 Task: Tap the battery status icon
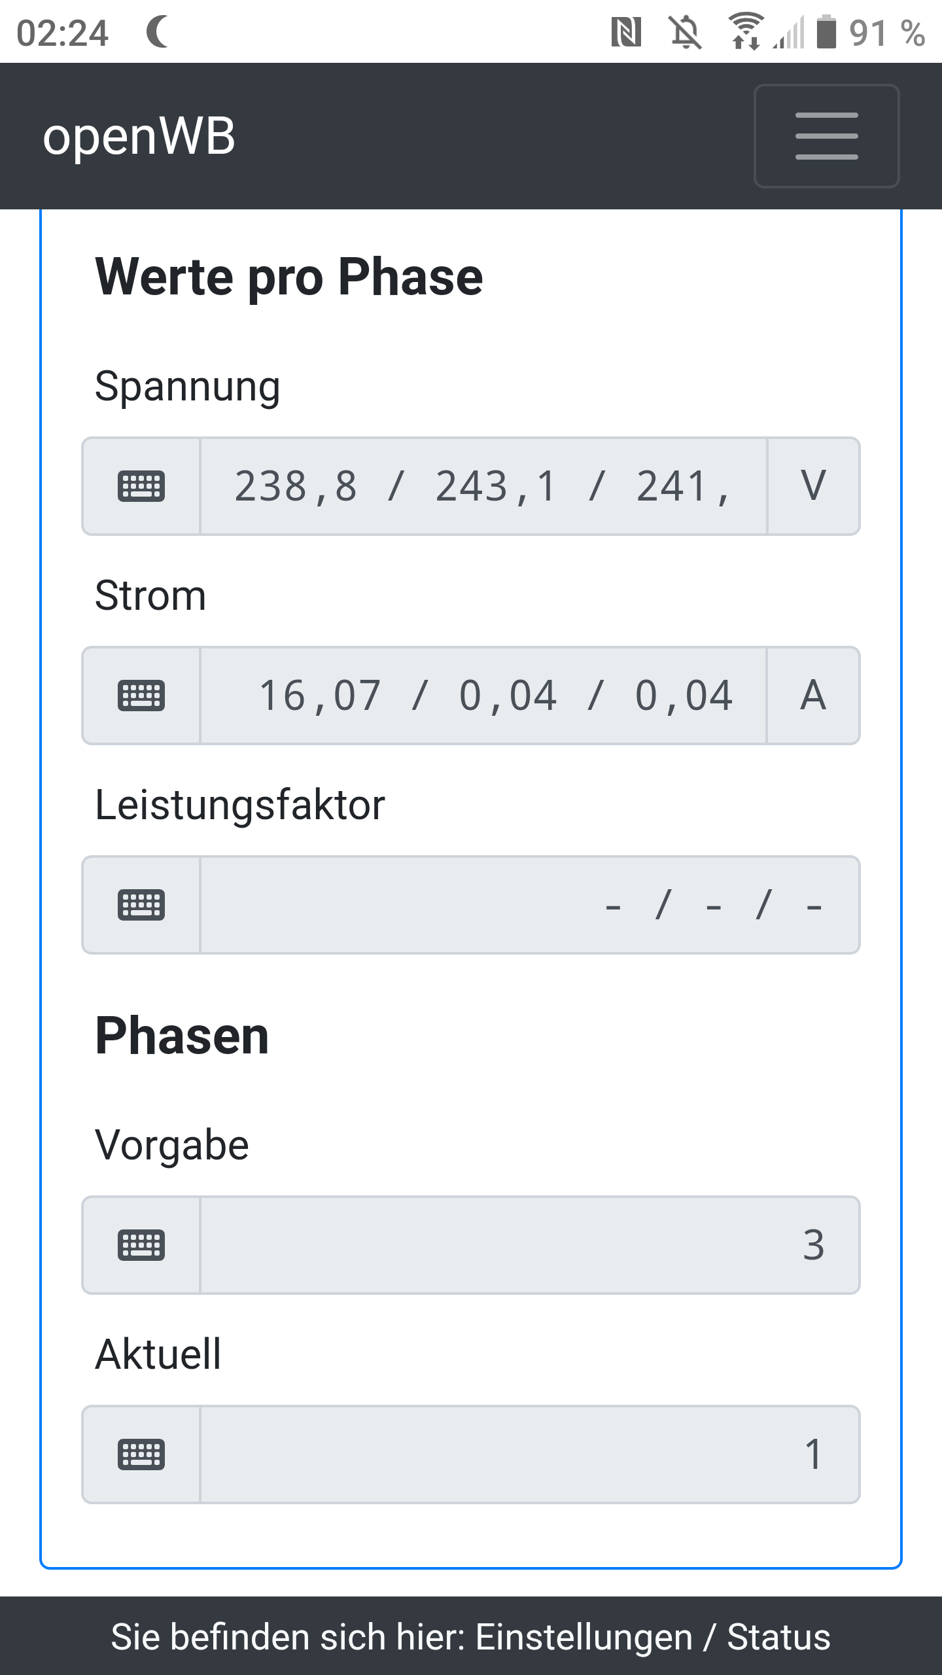[x=827, y=33]
